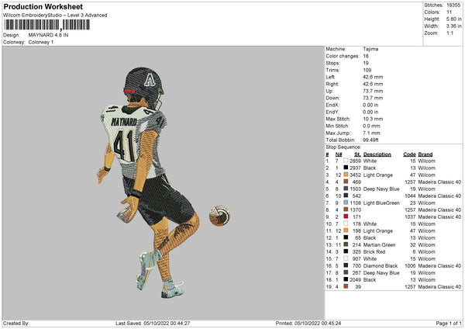Click the Martian Green swatch in row 13

(x=346, y=244)
